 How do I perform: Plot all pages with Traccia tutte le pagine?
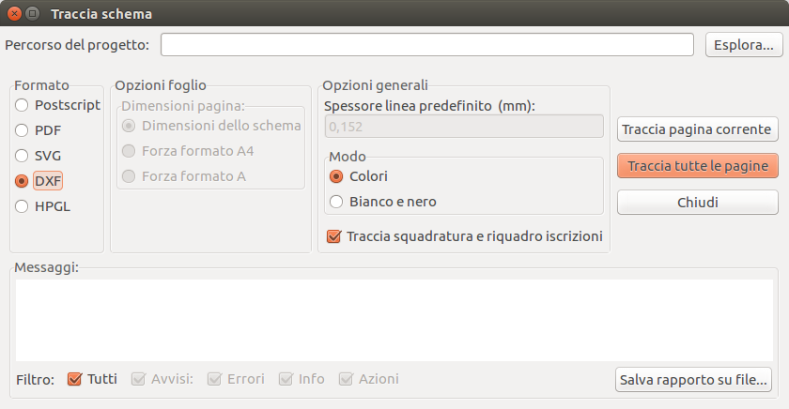point(697,166)
